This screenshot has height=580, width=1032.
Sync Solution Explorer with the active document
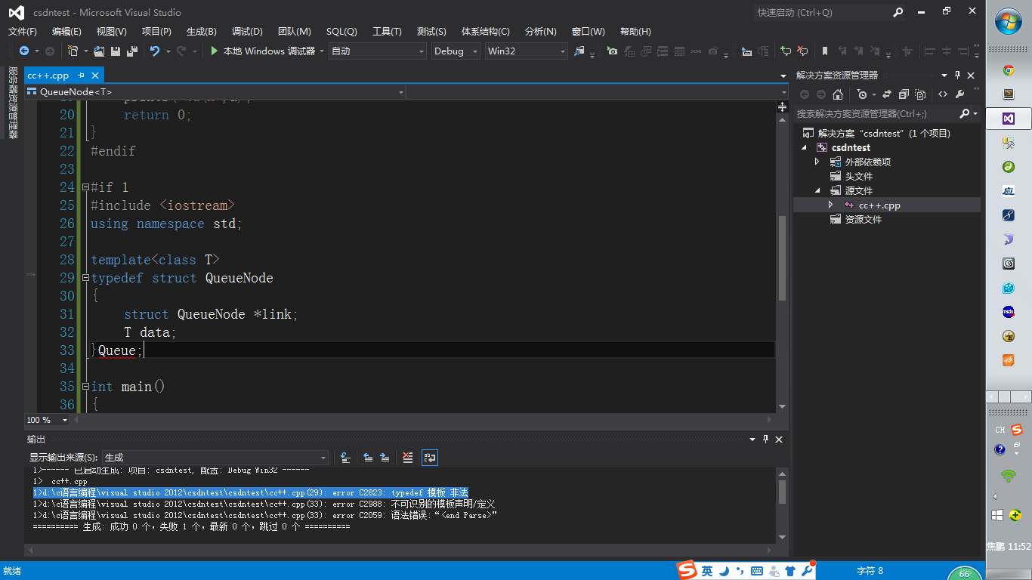(x=887, y=94)
